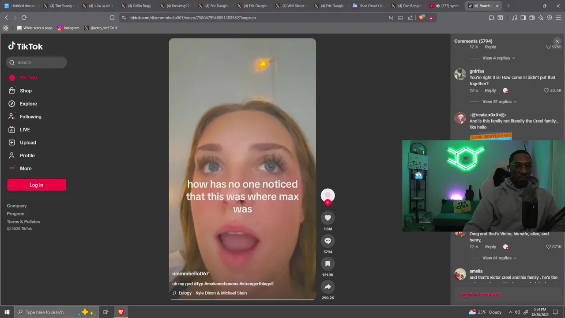
Task: Go back in browser history
Action: coord(6,18)
